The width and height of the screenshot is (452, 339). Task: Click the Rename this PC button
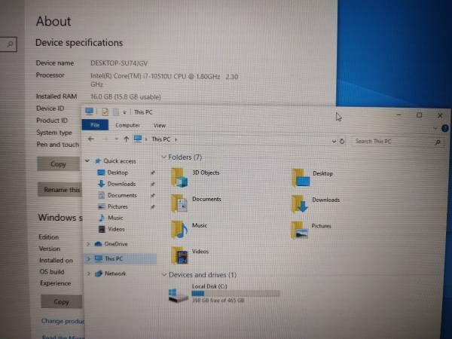click(x=60, y=189)
